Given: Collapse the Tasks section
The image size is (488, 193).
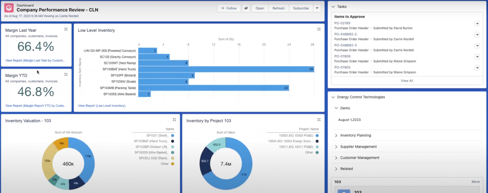Looking at the screenshot, I should tap(333, 6).
